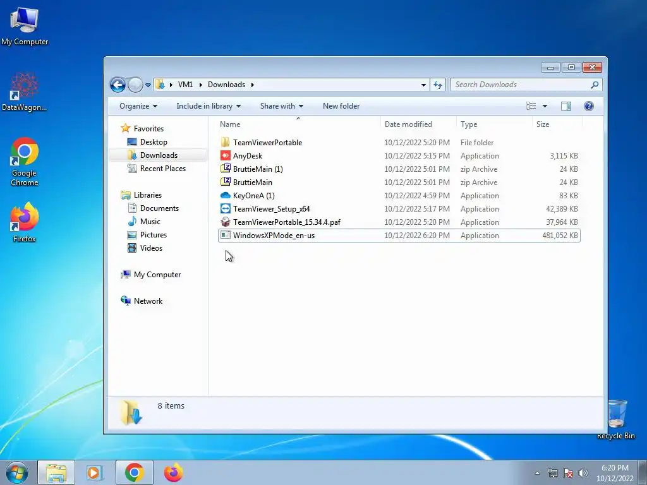Viewport: 647px width, 485px height.
Task: Open the address bar previous locations dropdown
Action: point(423,85)
